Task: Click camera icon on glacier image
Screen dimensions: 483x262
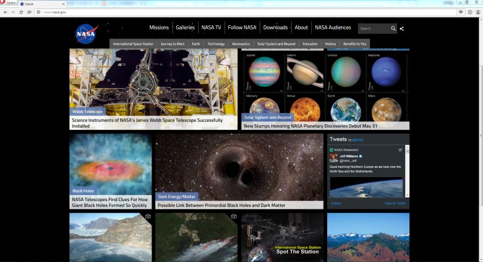Action: [148, 217]
